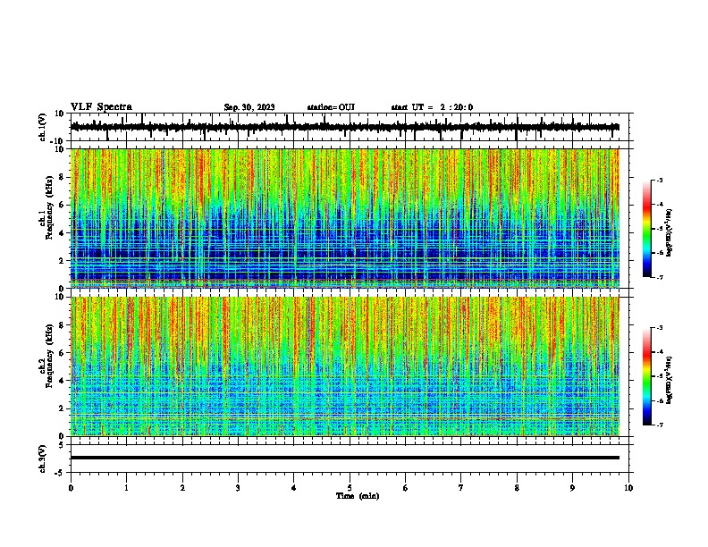Click the date 'Sep. 30, 2023'
Image resolution: width=708 pixels, height=547 pixels.
click(249, 107)
